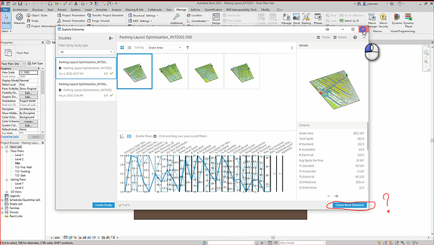434x245 pixels.
Task: Click the Edit Type button
Action: click(35, 64)
